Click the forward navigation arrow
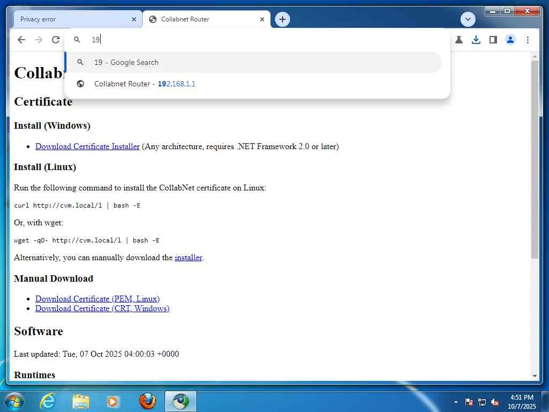The height and width of the screenshot is (412, 549). (x=39, y=40)
